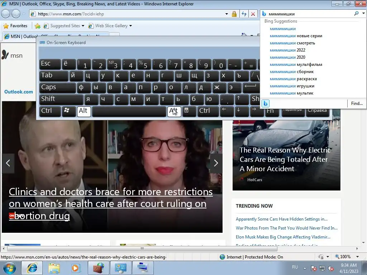The image size is (367, 275).
Task: Open search provider dropdown arrow
Action: point(363,14)
